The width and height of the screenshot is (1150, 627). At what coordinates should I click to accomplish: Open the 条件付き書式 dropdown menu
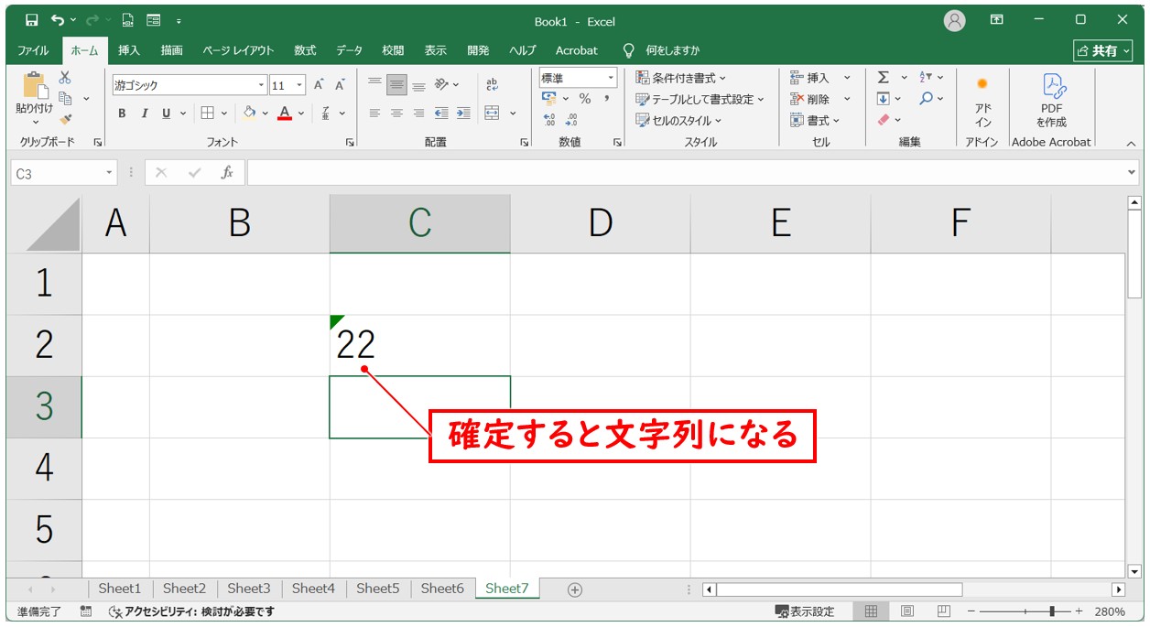point(681,78)
